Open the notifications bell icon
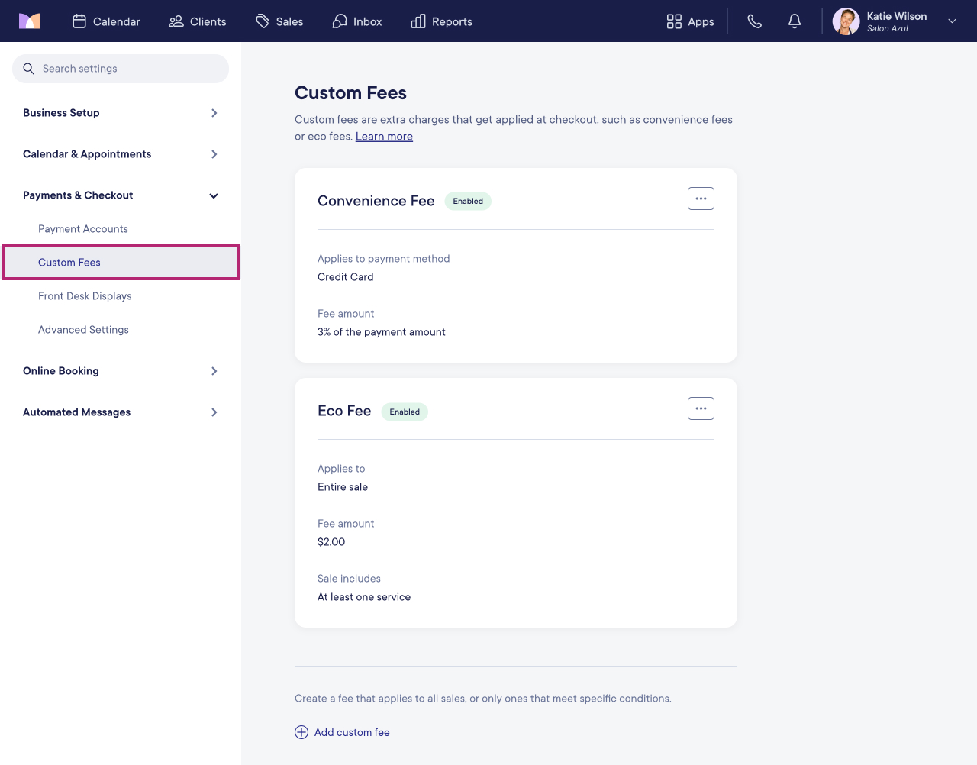 [x=795, y=21]
